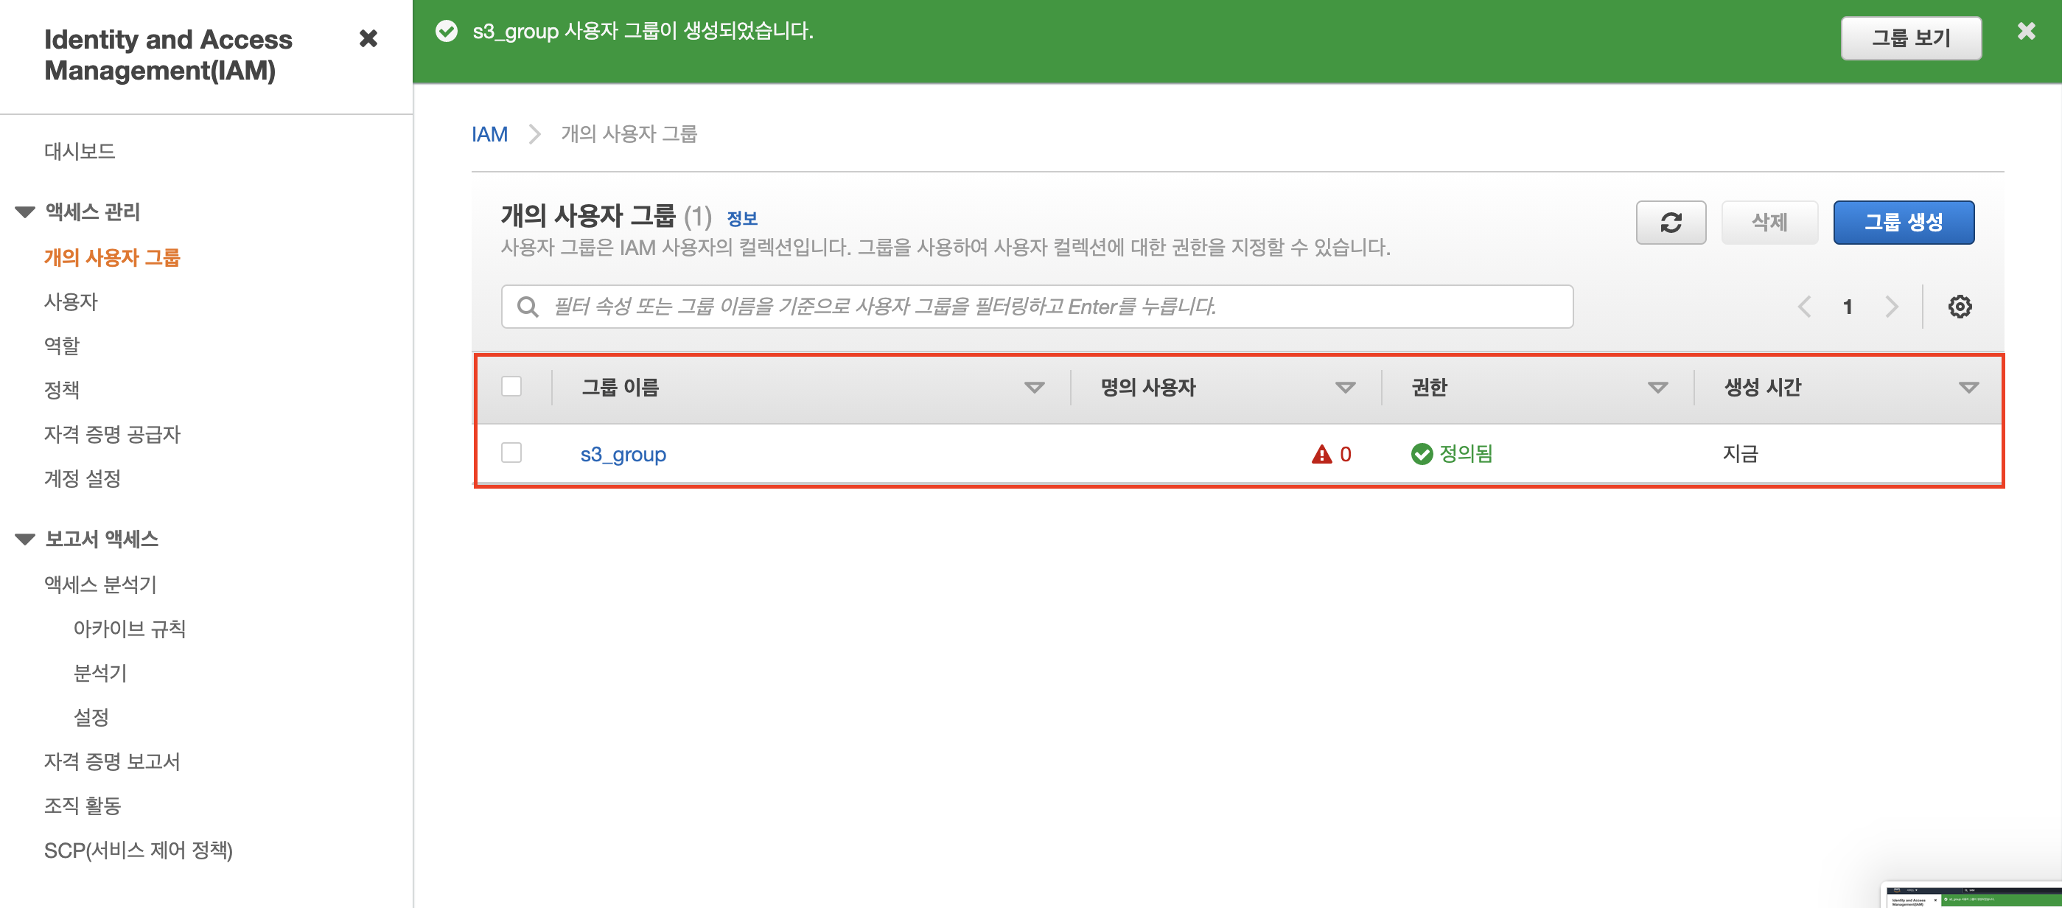Click the 그룹 생성 button
This screenshot has width=2062, height=908.
(x=1903, y=223)
